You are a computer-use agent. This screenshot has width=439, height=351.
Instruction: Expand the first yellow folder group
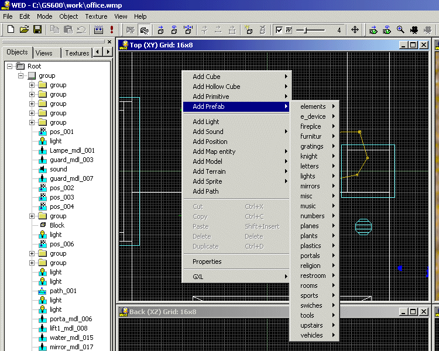pos(32,85)
